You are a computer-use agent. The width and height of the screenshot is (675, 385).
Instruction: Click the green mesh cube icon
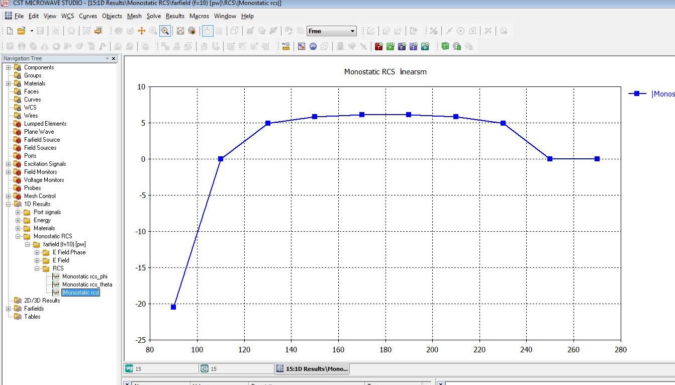445,47
